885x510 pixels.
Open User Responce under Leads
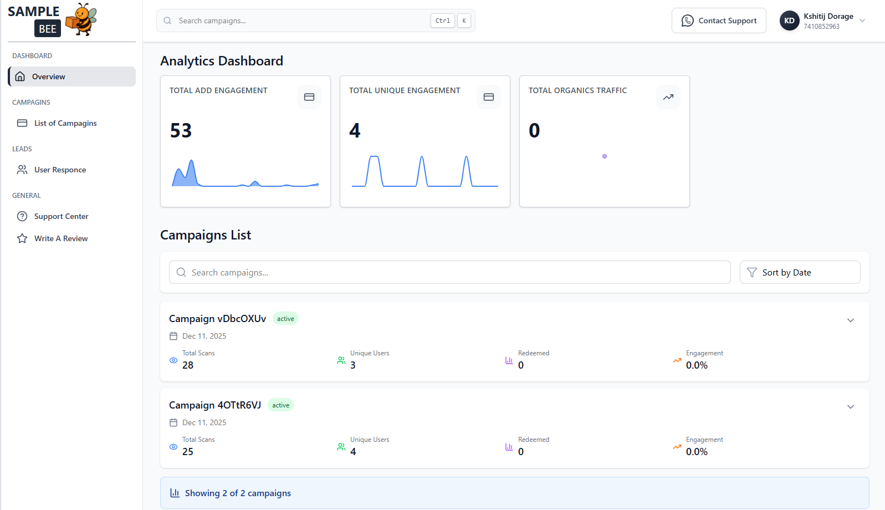[x=60, y=170]
